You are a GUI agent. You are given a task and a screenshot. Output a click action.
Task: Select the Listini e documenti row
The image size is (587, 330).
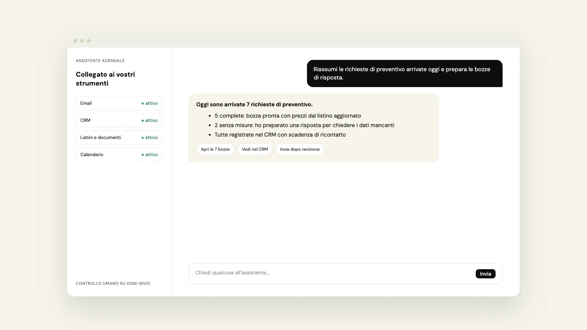pos(119,137)
